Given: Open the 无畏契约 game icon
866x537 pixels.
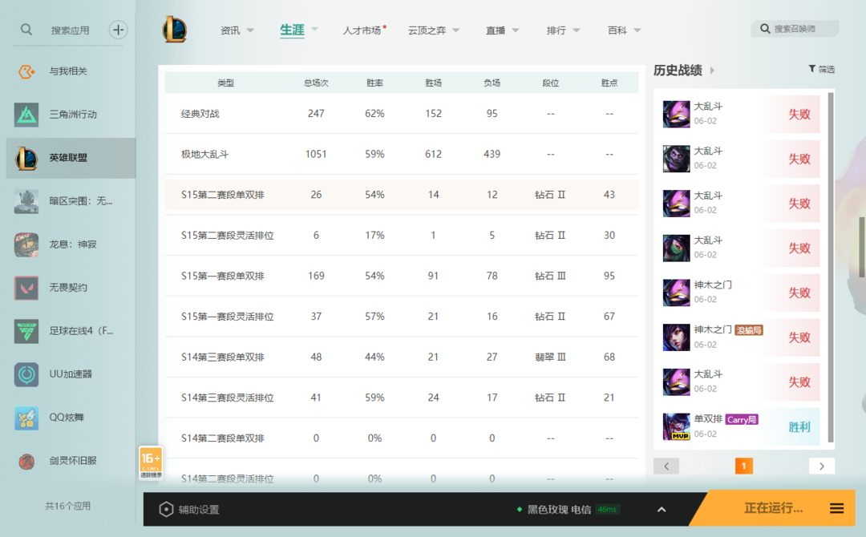Looking at the screenshot, I should (x=26, y=288).
